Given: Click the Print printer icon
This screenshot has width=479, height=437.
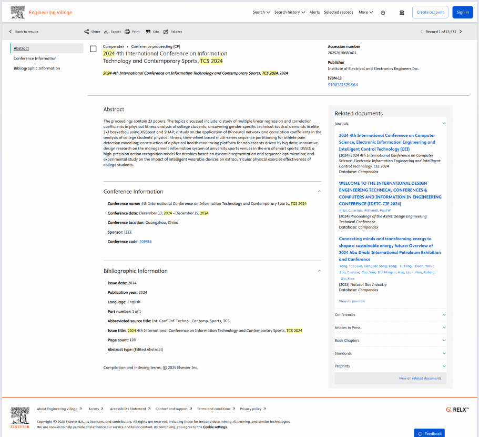Looking at the screenshot, I should pyautogui.click(x=127, y=32).
